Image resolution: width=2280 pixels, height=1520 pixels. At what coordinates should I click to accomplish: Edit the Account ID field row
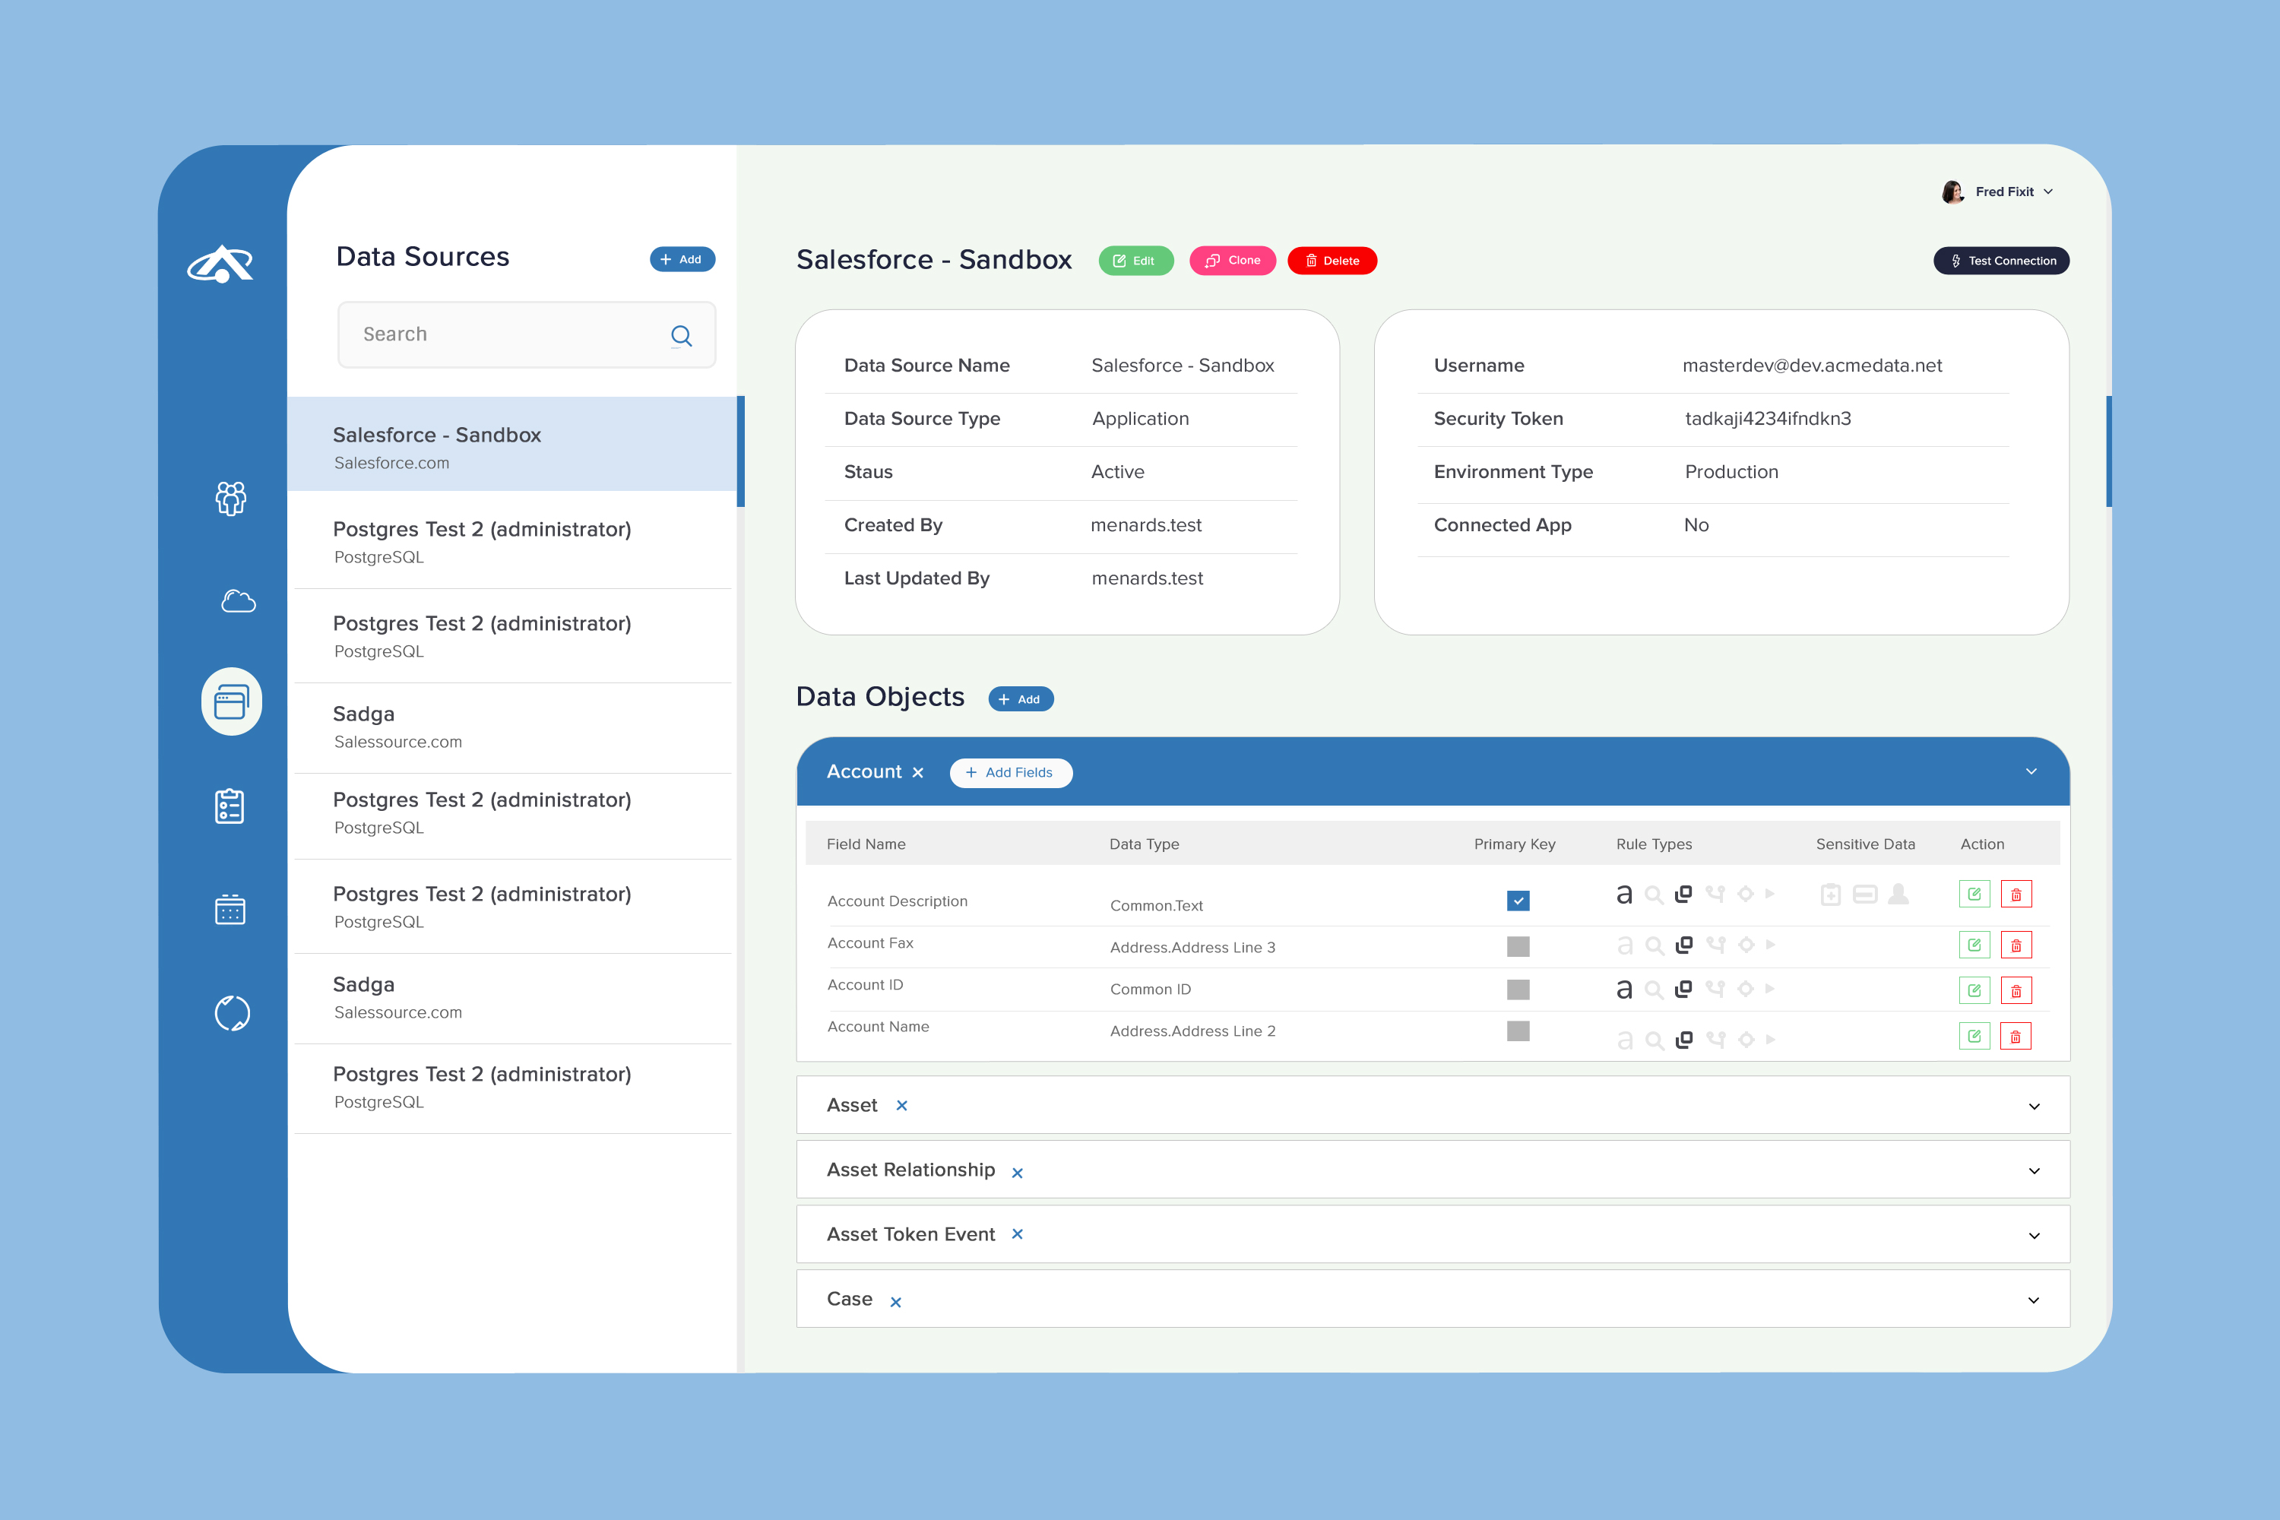[x=1974, y=990]
